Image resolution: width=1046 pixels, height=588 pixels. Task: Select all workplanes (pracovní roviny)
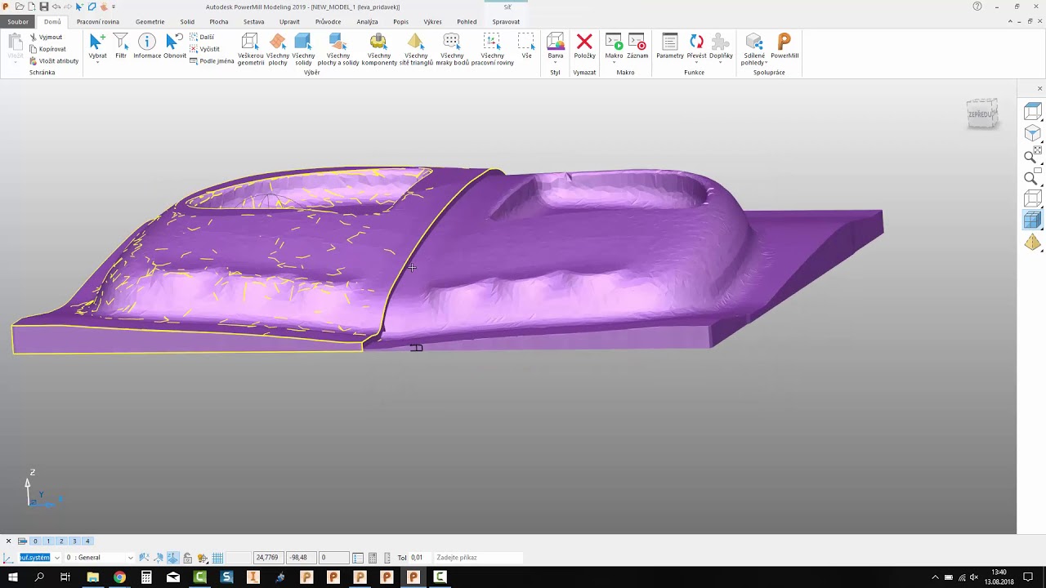(x=492, y=49)
